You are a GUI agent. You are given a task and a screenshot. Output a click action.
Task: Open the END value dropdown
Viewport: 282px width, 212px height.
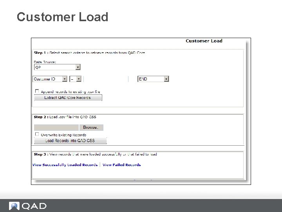pyautogui.click(x=153, y=79)
